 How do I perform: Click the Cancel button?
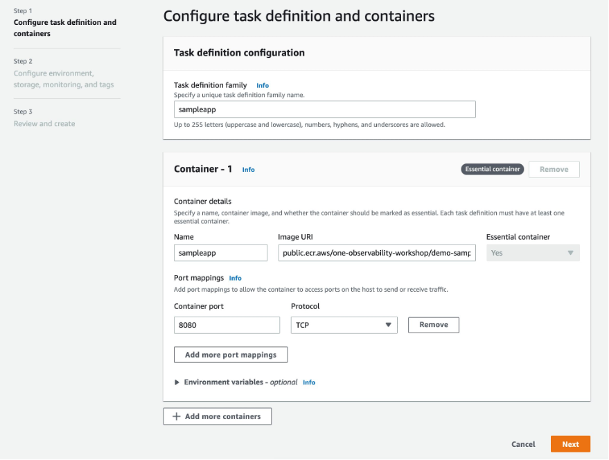(x=523, y=444)
